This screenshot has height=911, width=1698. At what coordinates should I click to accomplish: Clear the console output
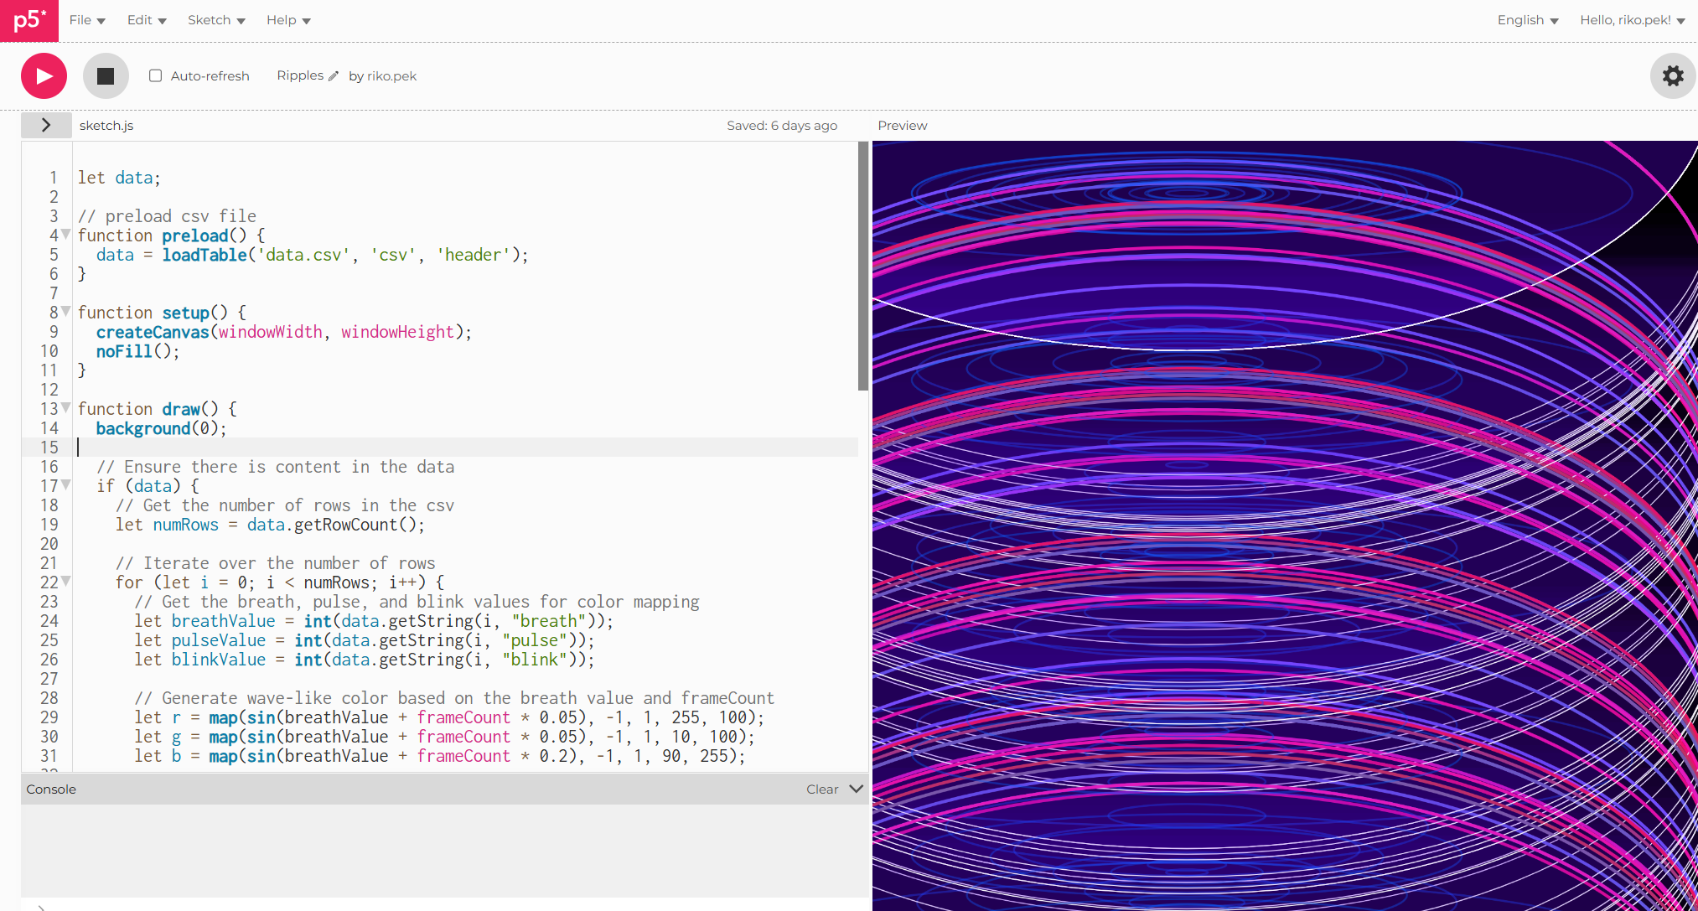(822, 789)
